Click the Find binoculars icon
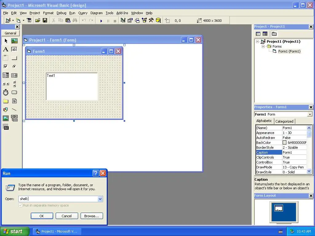This screenshot has height=236, width=315. point(75,20)
